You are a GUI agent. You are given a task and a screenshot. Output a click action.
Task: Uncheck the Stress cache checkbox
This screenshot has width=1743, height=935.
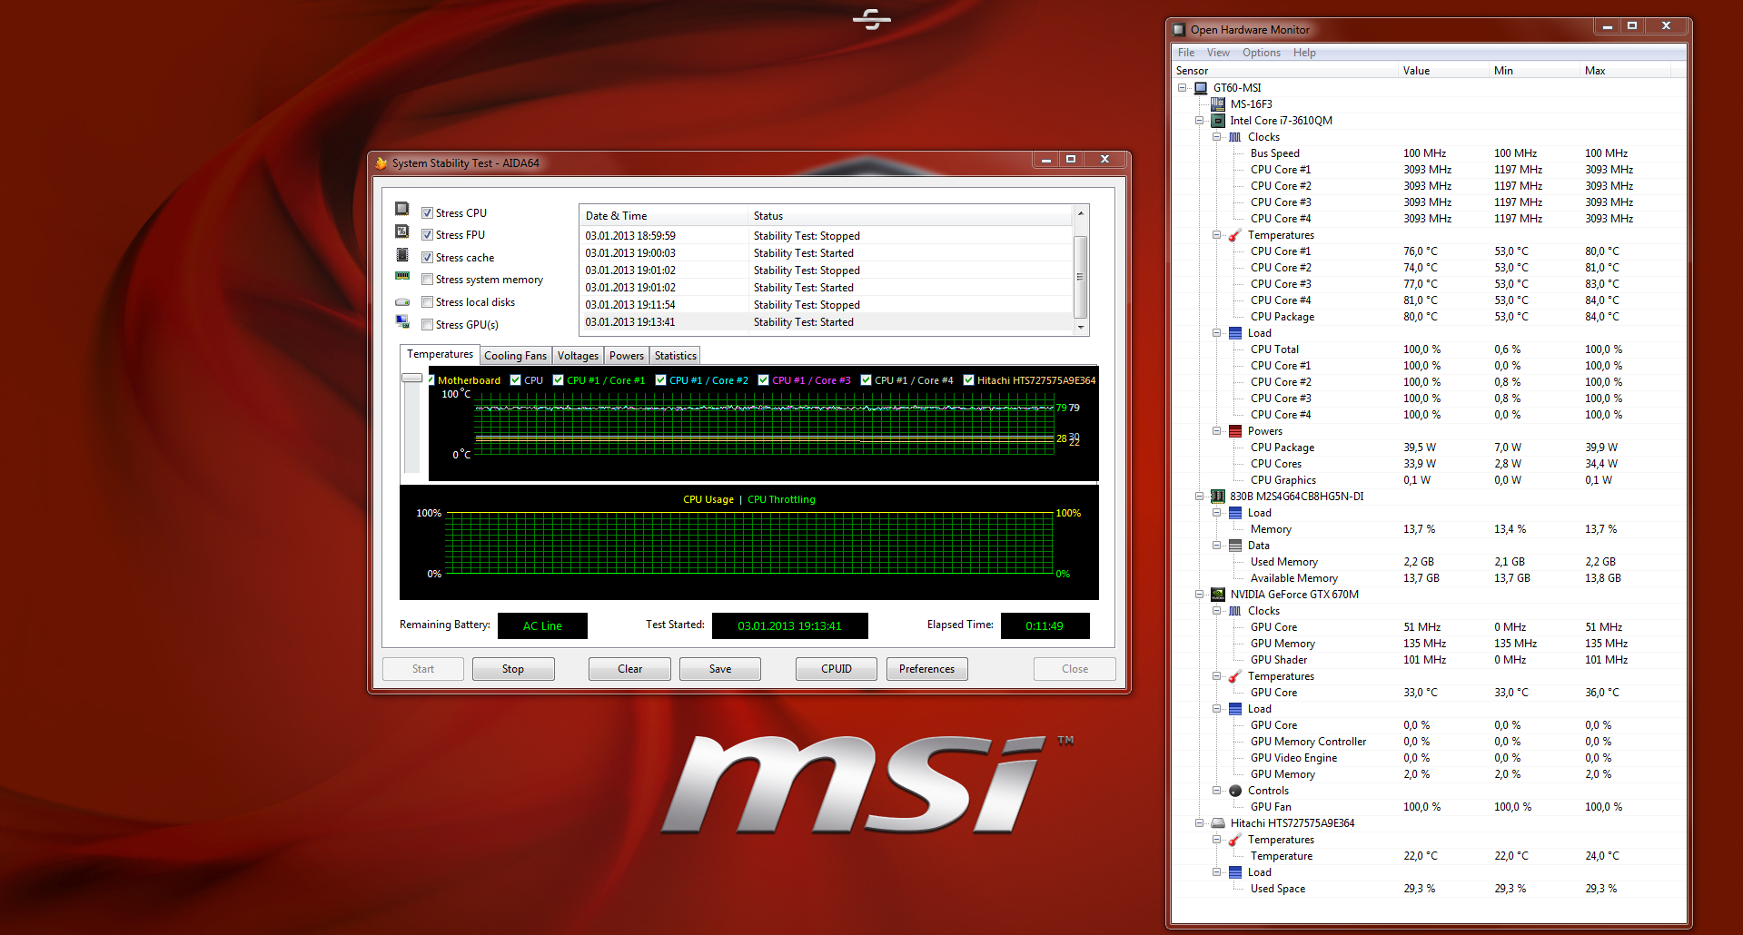pyautogui.click(x=427, y=258)
